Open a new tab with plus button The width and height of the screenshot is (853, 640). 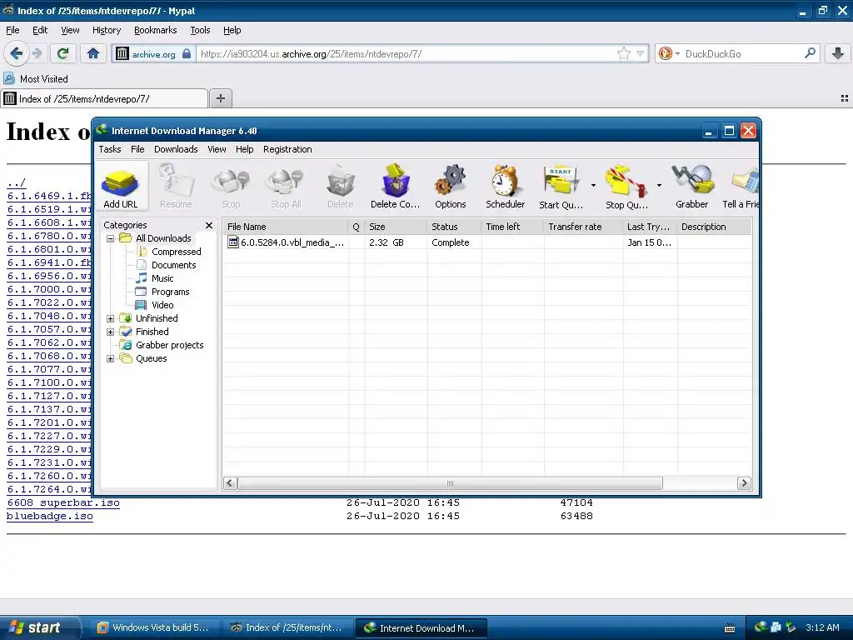pyautogui.click(x=220, y=98)
